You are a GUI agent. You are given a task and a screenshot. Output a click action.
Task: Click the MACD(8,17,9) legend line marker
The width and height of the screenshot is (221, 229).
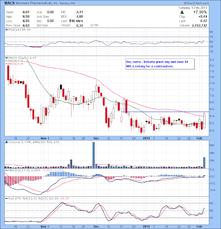(6, 170)
